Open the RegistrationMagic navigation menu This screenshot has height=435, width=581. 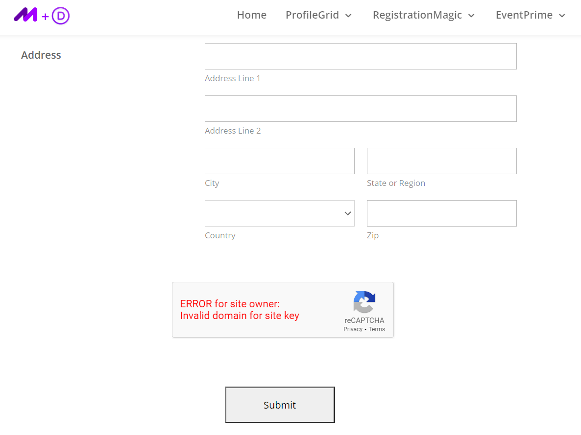tap(424, 15)
